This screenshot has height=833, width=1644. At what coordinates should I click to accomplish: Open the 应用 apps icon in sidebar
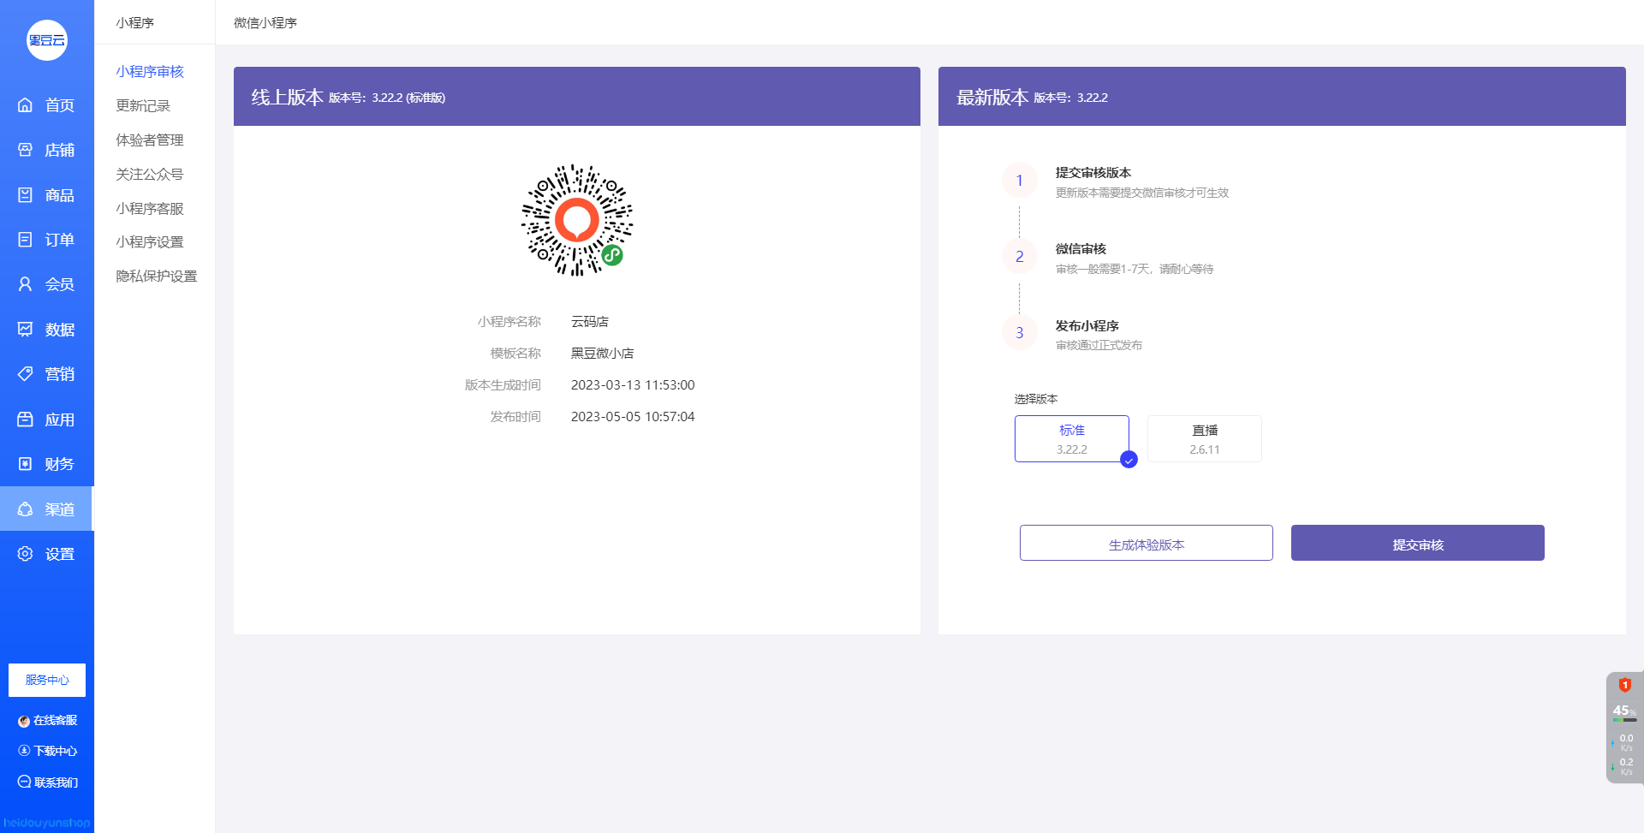pyautogui.click(x=26, y=419)
